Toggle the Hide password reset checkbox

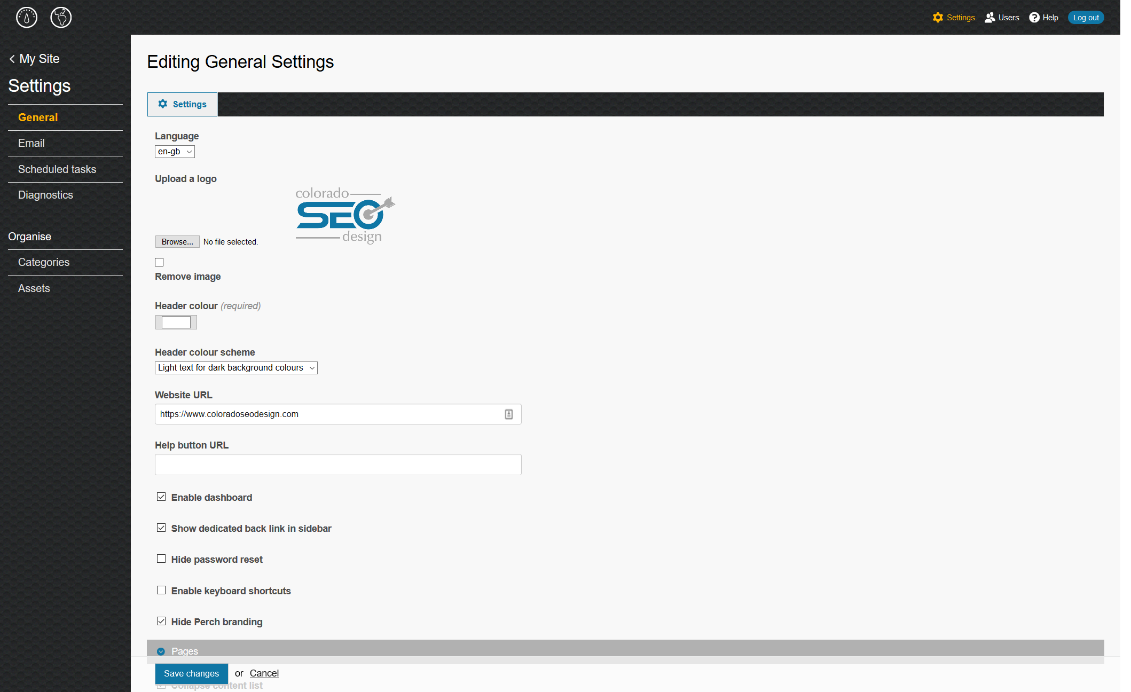(160, 559)
